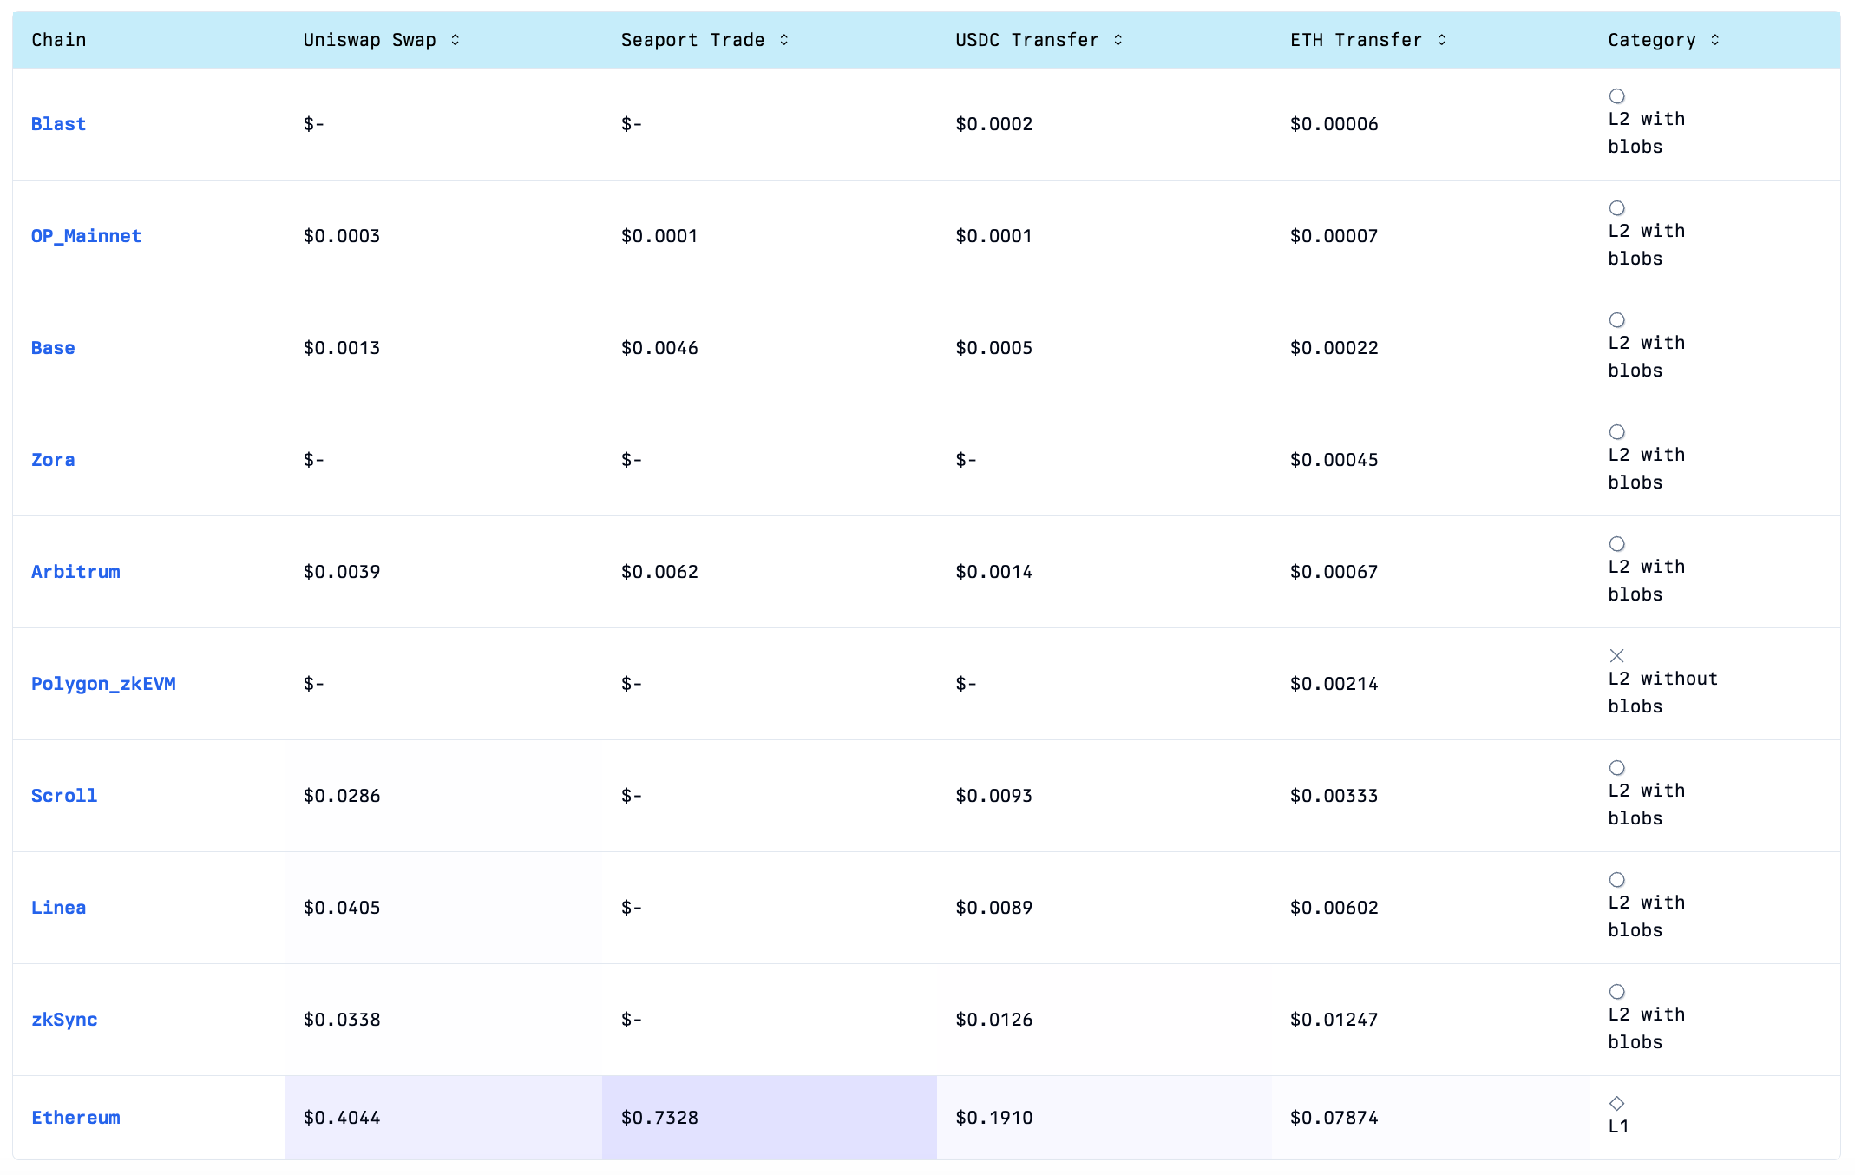Select Base ETH Transfer value $0.00022
1855x1175 pixels.
[x=1334, y=348]
